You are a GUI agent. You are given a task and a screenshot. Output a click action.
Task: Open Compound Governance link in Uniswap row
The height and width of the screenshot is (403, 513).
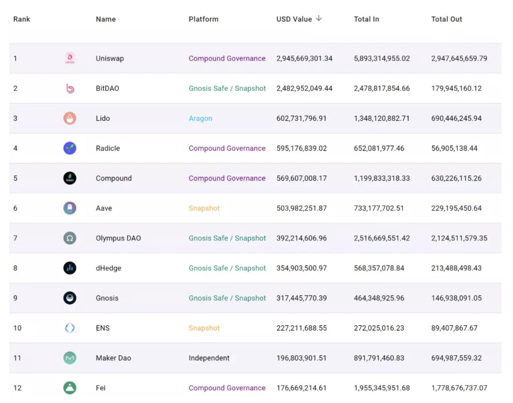(x=227, y=59)
